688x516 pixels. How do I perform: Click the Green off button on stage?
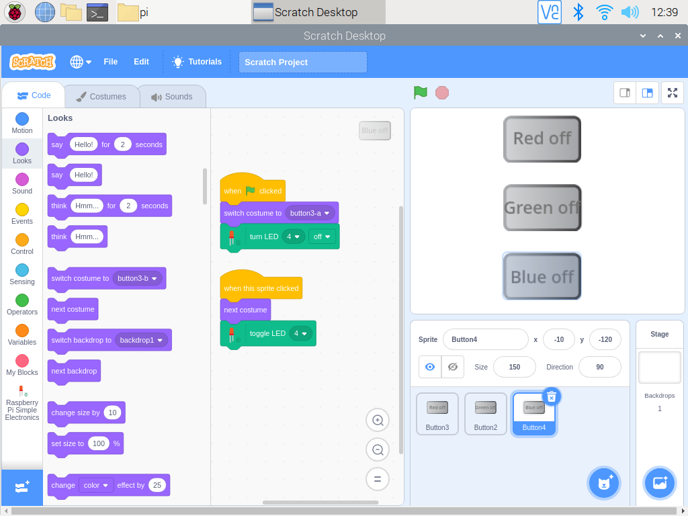pos(542,208)
